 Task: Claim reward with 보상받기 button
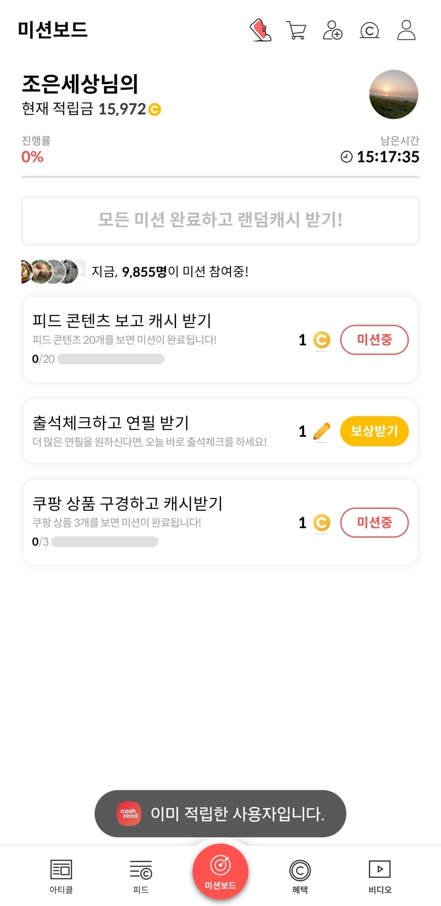click(x=374, y=431)
